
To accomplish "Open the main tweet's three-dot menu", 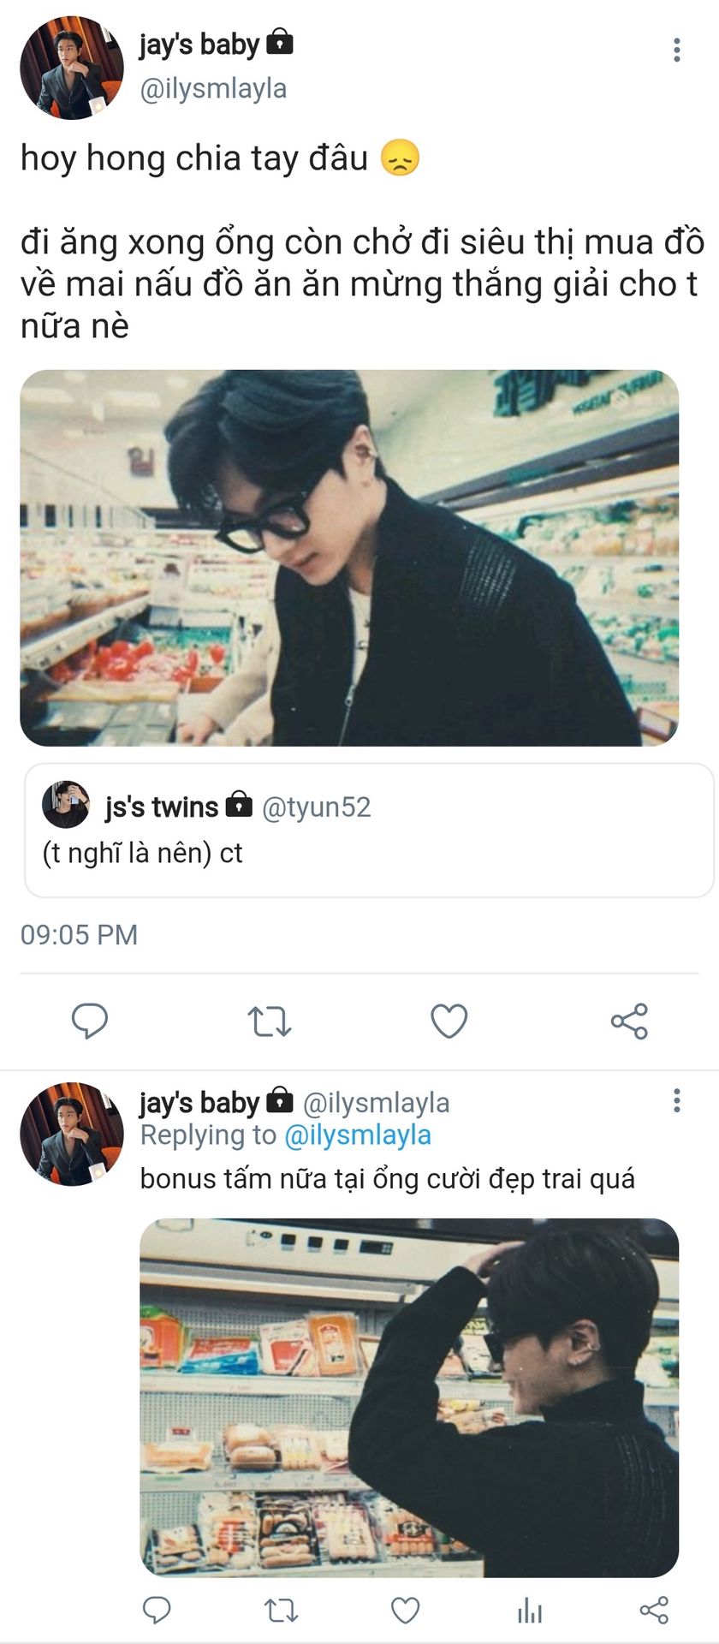I will click(676, 50).
